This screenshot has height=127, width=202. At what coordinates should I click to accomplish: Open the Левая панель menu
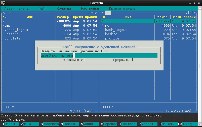tap(17, 8)
